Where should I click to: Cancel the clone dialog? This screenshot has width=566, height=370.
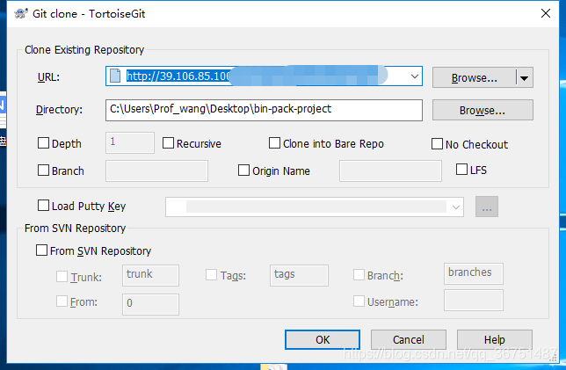click(409, 339)
